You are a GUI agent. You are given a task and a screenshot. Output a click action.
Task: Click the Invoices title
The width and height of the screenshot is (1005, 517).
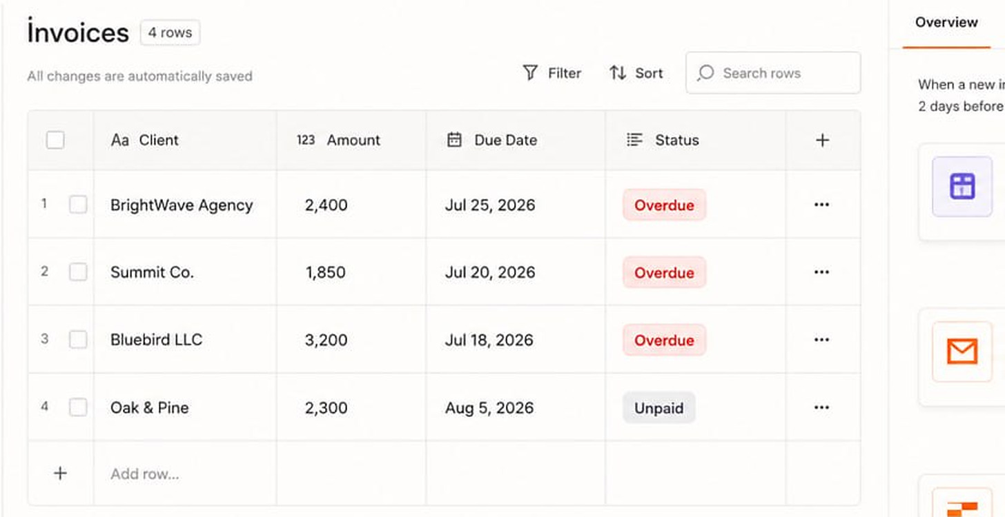[x=78, y=32]
